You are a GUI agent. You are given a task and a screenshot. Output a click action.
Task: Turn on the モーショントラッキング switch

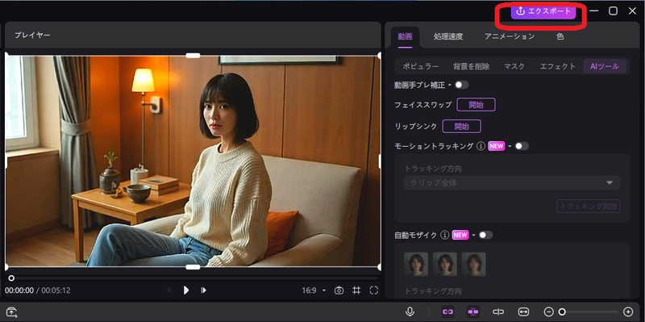point(522,146)
